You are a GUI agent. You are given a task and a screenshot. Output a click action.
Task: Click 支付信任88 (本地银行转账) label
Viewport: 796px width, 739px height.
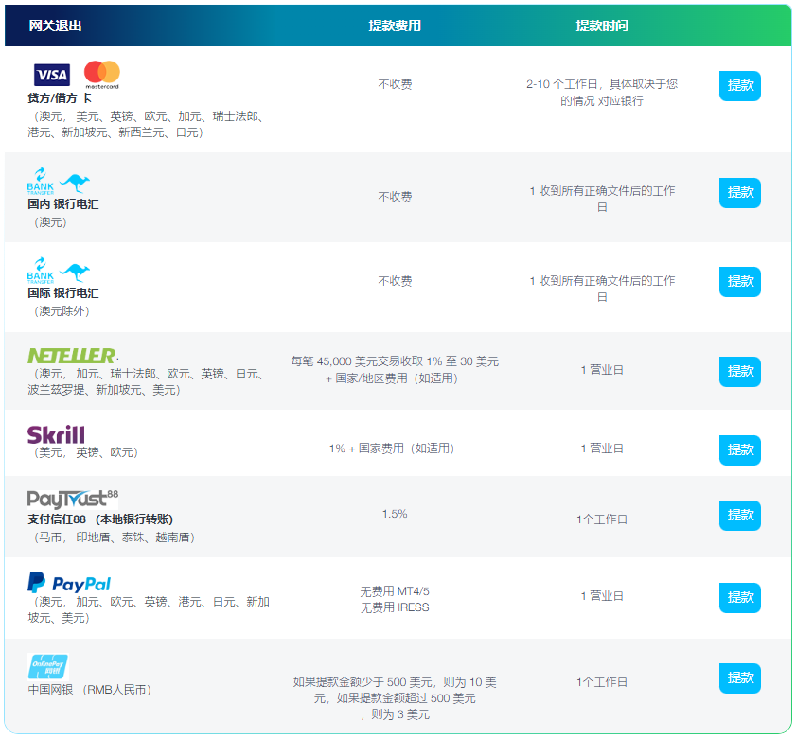[100, 519]
